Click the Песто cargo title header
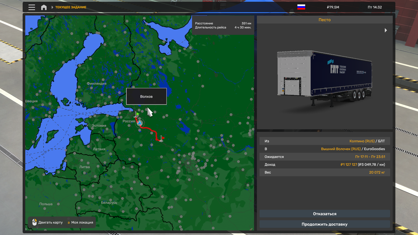The image size is (418, 235). point(325,20)
